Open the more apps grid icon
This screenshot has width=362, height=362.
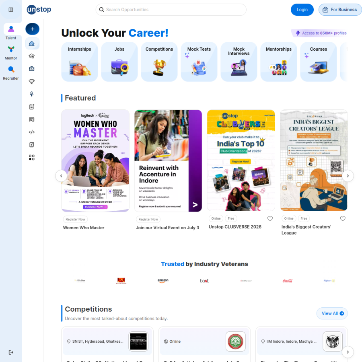32,157
